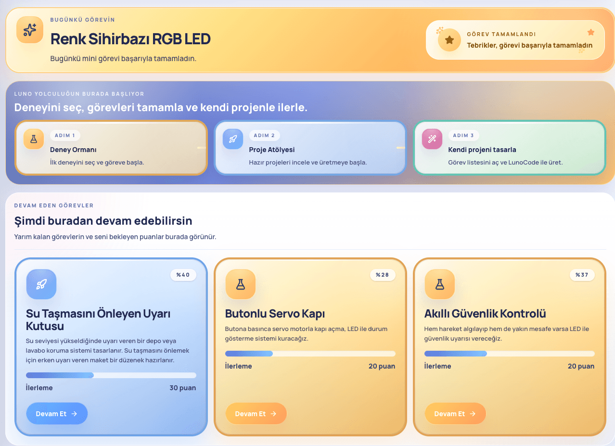615x446 pixels.
Task: Continue the Su Taşmasını Önleyen Uyarı Kutusu task
Action: pyautogui.click(x=57, y=414)
